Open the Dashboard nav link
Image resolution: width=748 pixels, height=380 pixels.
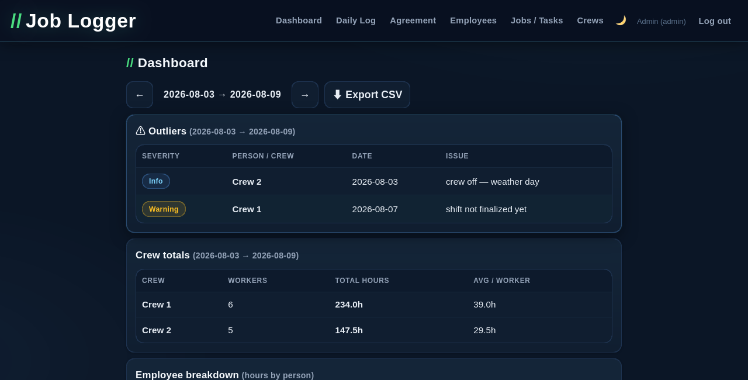coord(299,20)
